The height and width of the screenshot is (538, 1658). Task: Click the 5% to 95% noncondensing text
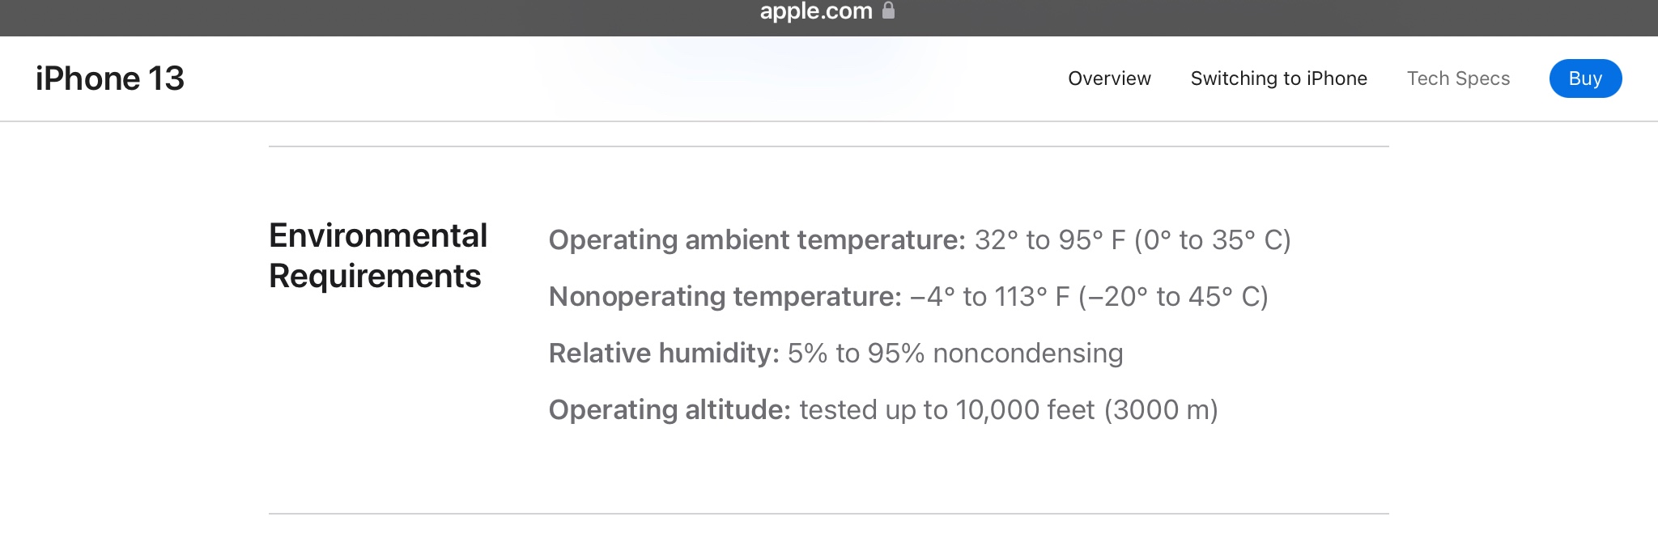[x=955, y=354]
